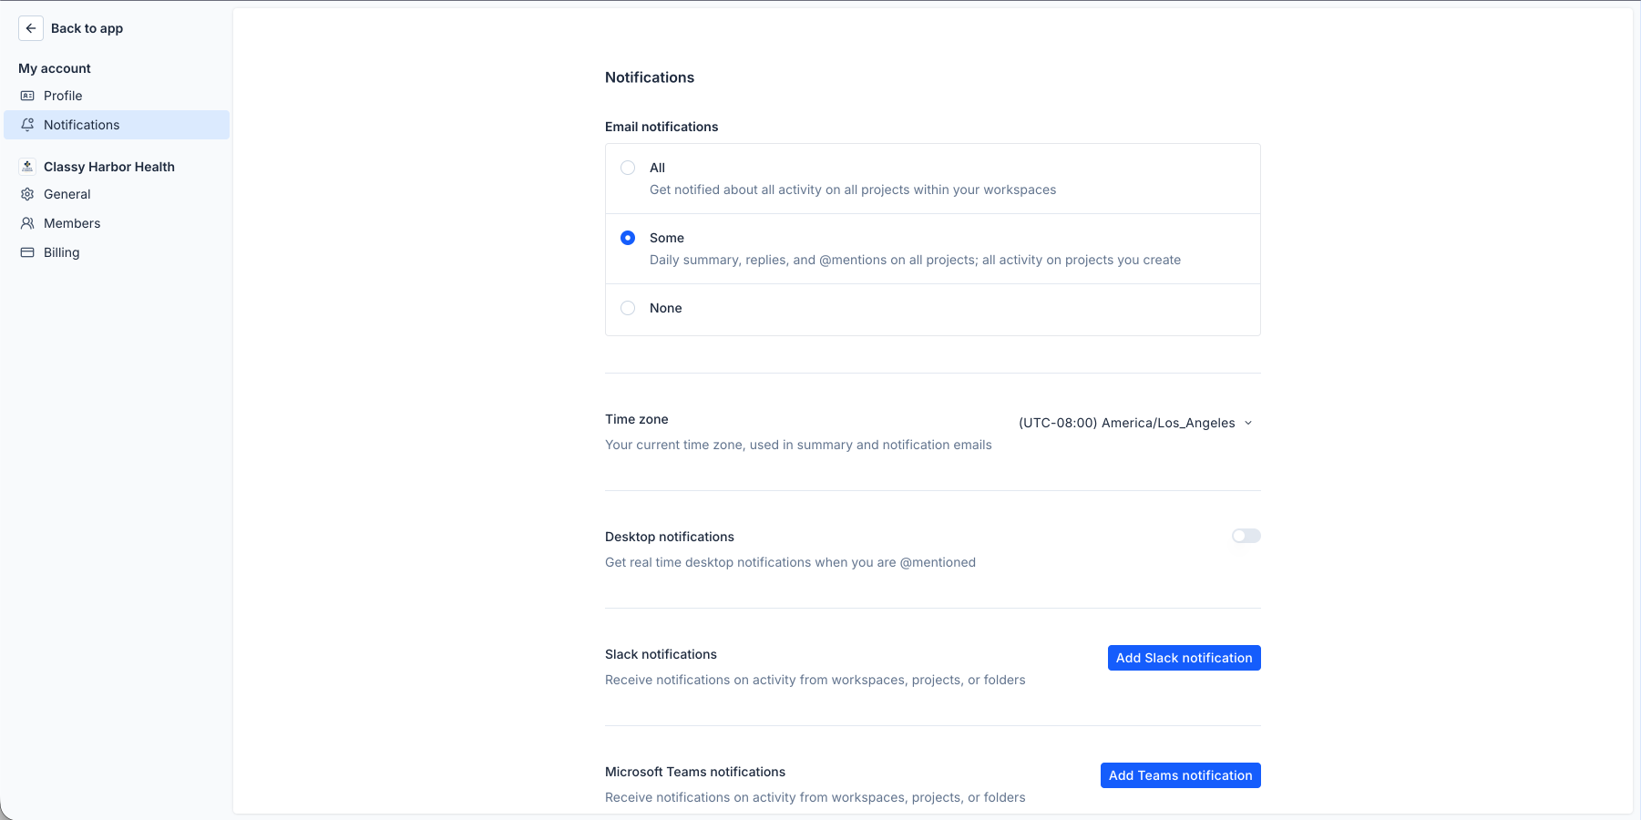1641x820 pixels.
Task: Click the Profile badge icon in sidebar
Action: (28, 96)
